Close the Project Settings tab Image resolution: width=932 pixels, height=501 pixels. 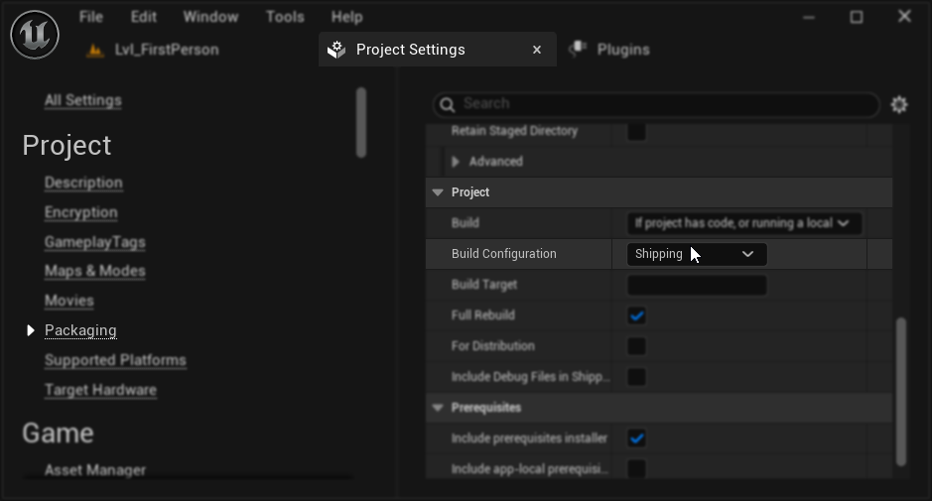[537, 50]
